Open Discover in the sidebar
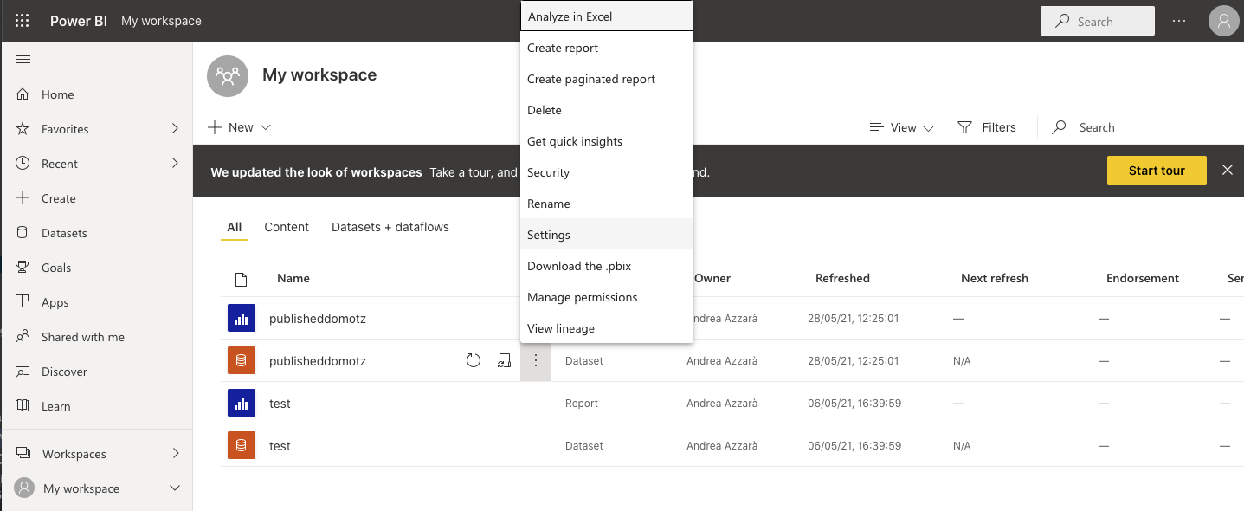 96,372
